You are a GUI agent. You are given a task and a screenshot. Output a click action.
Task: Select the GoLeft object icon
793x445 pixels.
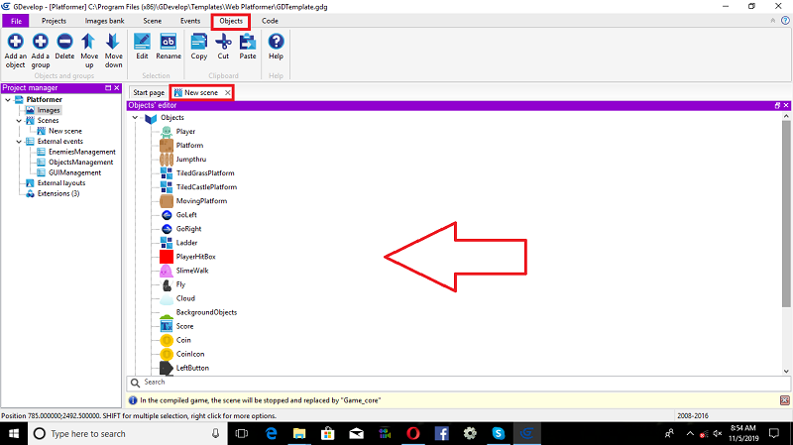pyautogui.click(x=167, y=215)
